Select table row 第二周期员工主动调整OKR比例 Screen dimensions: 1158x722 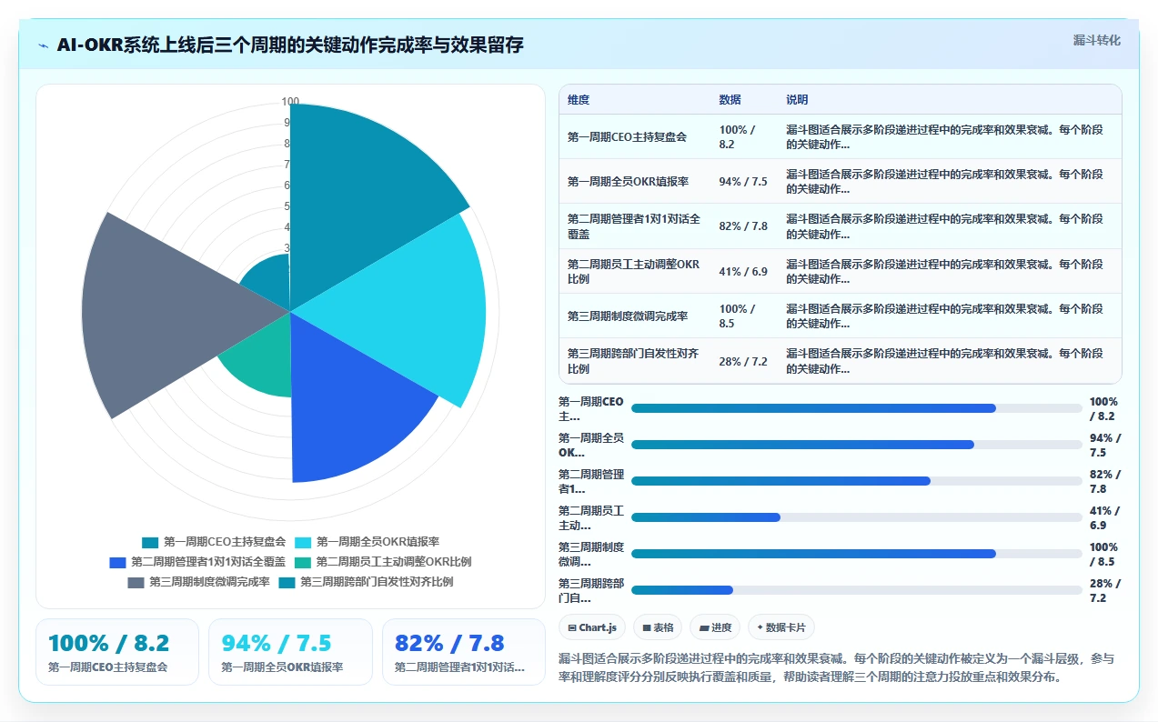[x=840, y=271]
